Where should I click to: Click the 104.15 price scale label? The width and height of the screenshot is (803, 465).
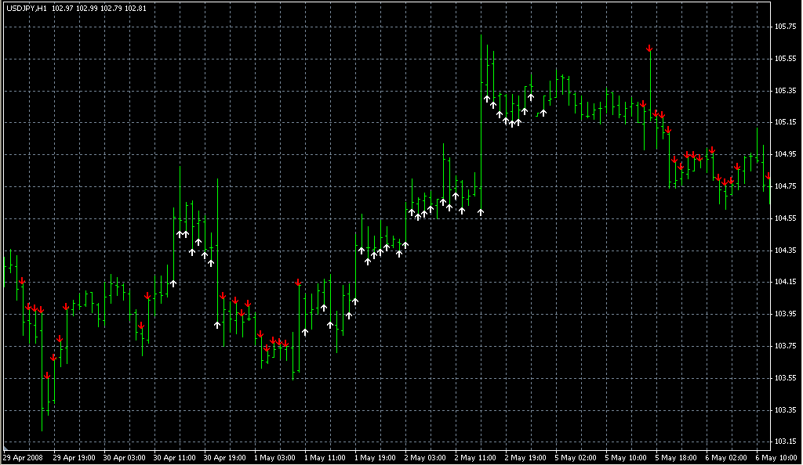tap(785, 282)
